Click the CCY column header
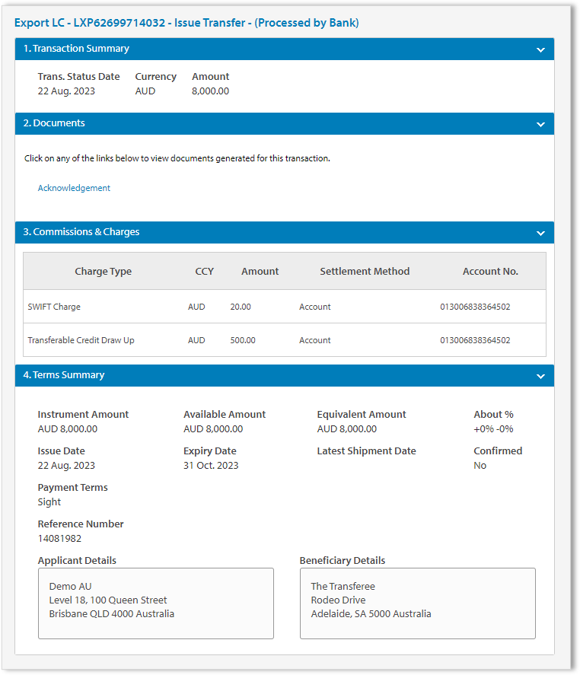This screenshot has width=580, height=675. (204, 272)
